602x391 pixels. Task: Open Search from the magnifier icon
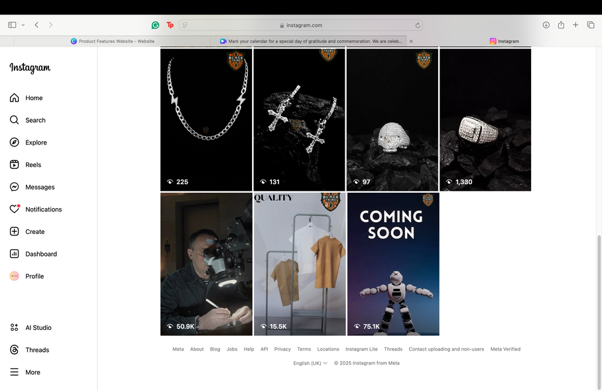(15, 120)
